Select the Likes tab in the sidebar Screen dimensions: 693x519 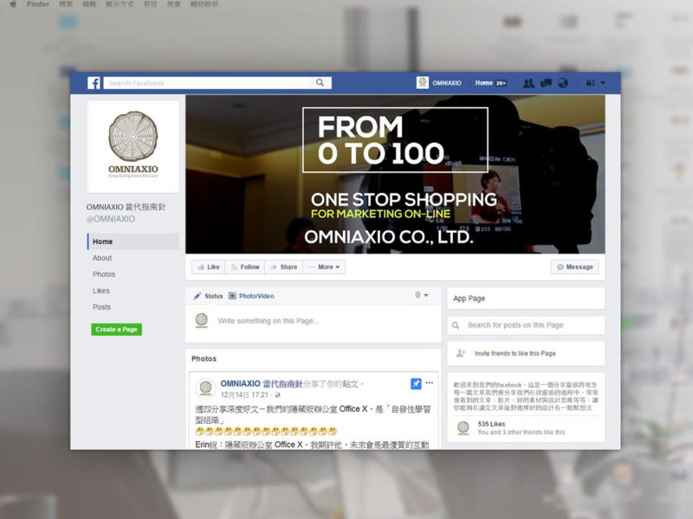101,291
